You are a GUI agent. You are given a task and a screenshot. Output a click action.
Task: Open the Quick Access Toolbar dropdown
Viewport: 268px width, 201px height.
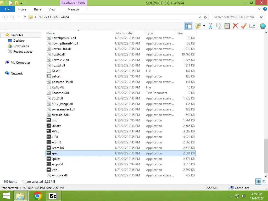(21, 3)
